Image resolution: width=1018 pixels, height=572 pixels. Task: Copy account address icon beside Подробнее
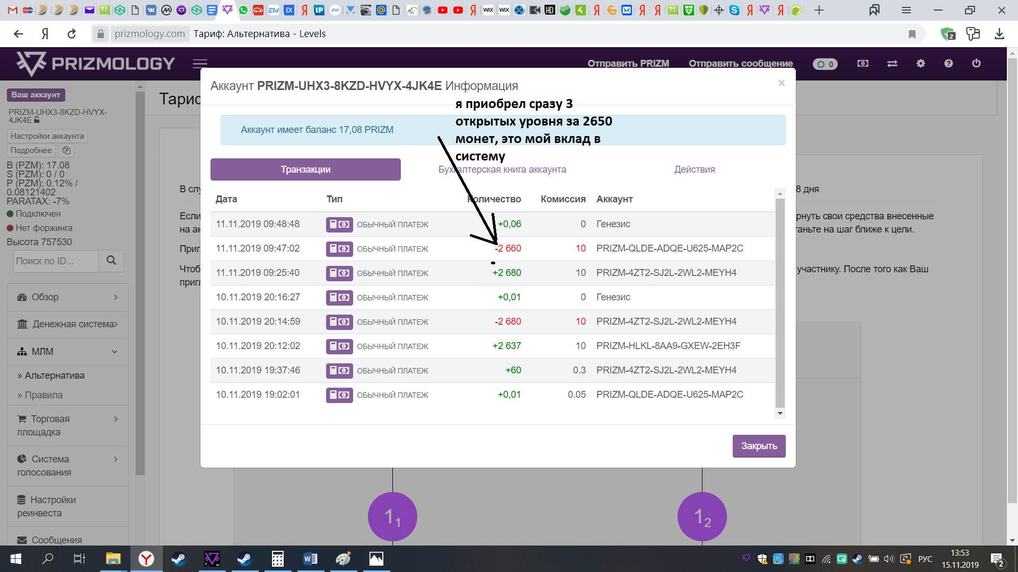click(66, 150)
